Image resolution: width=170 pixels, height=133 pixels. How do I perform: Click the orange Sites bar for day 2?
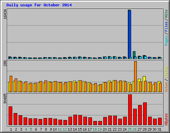16,85
